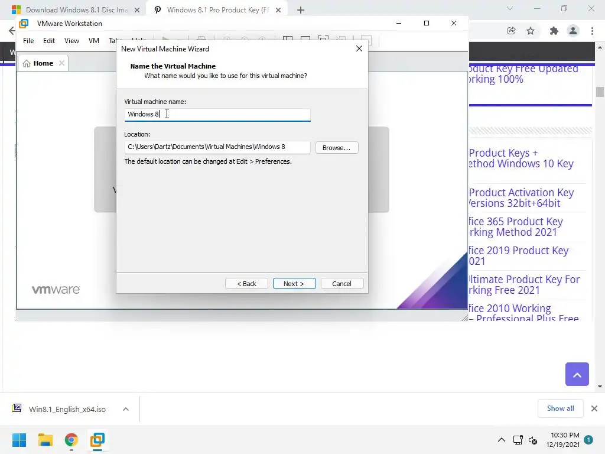Click the Location path field
The image size is (605, 454).
pyautogui.click(x=217, y=147)
